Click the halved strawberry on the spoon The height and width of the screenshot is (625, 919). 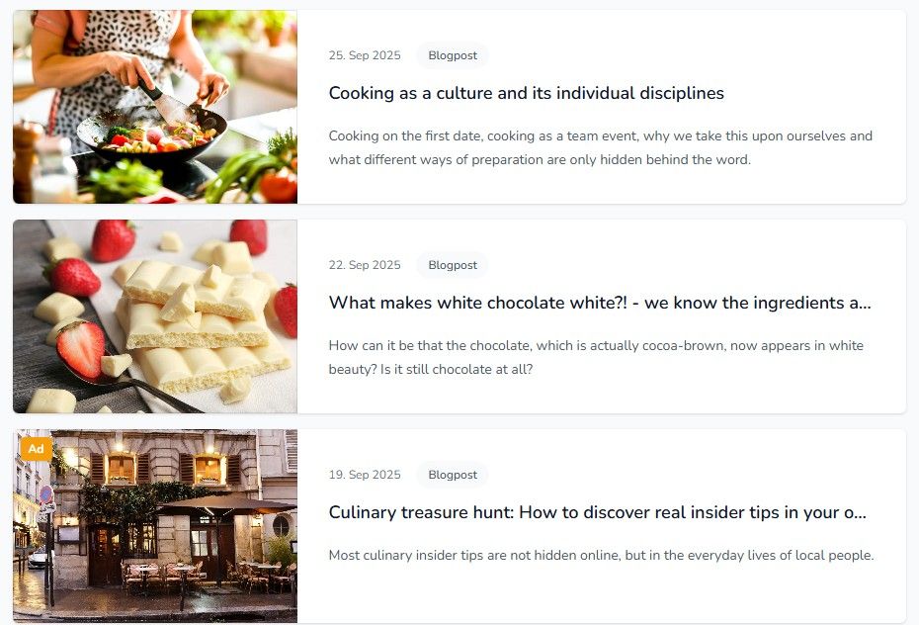point(81,349)
